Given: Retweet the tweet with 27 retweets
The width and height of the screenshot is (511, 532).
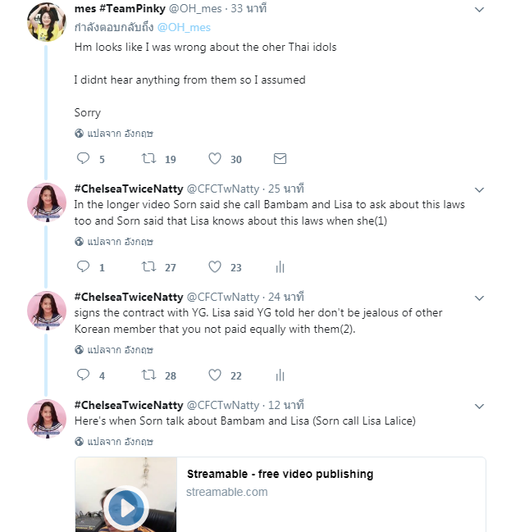Looking at the screenshot, I should click(x=149, y=266).
